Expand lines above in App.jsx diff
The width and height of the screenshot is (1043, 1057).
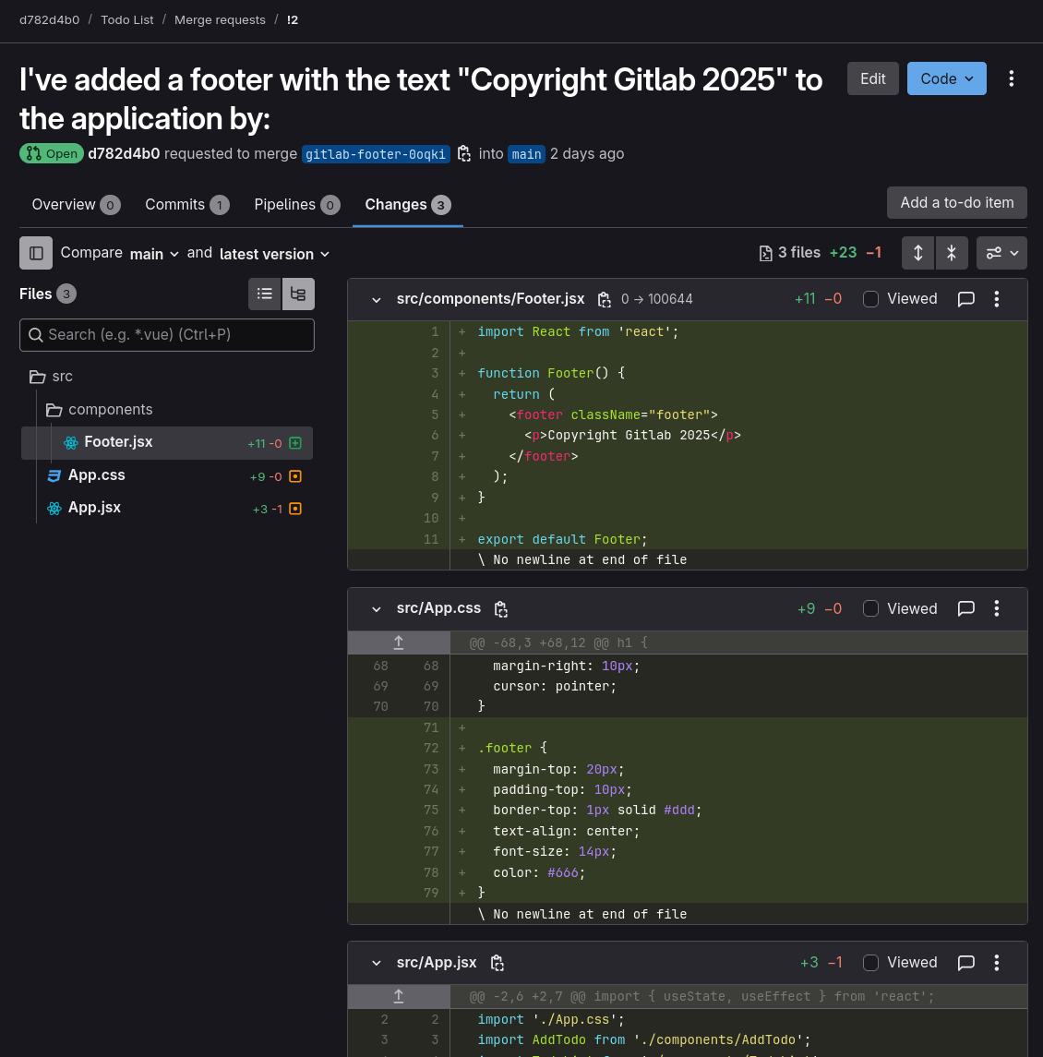point(399,996)
